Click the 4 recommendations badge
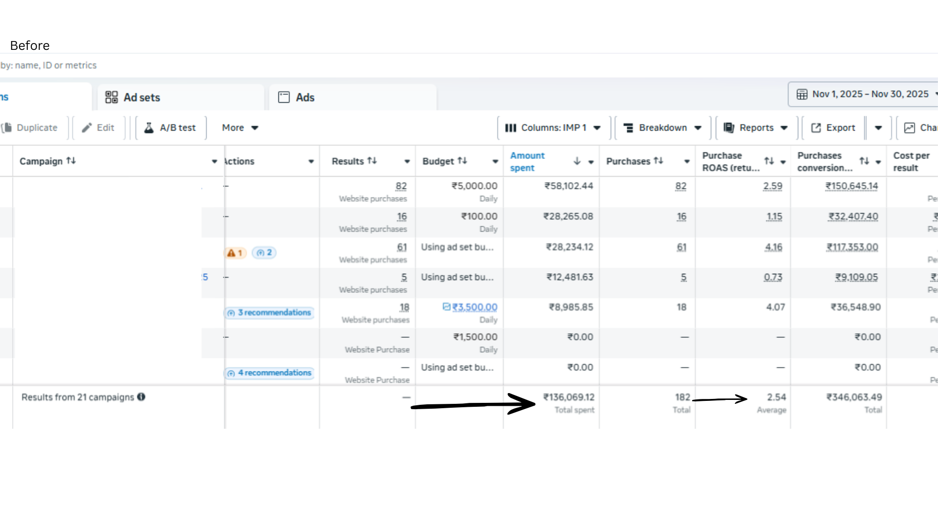938x528 pixels. pyautogui.click(x=269, y=373)
